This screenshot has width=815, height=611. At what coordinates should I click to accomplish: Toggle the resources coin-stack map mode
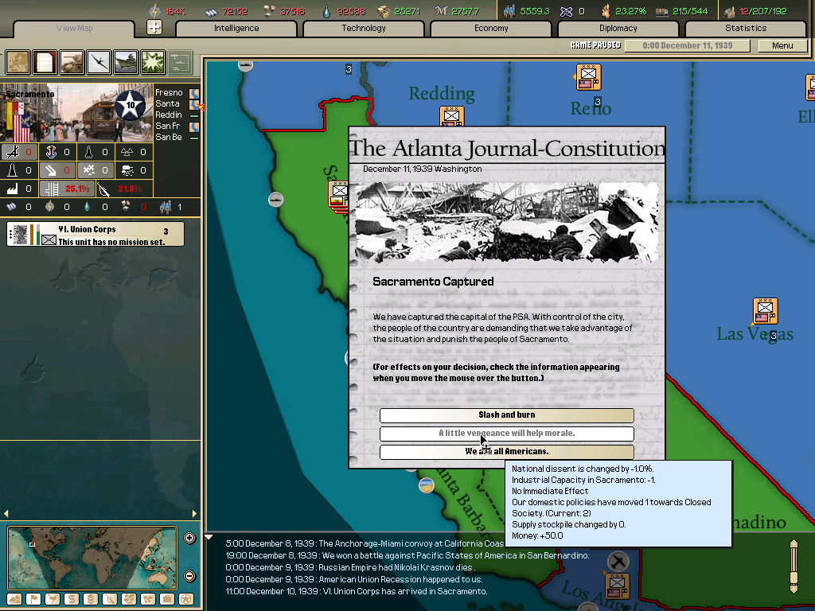91,601
